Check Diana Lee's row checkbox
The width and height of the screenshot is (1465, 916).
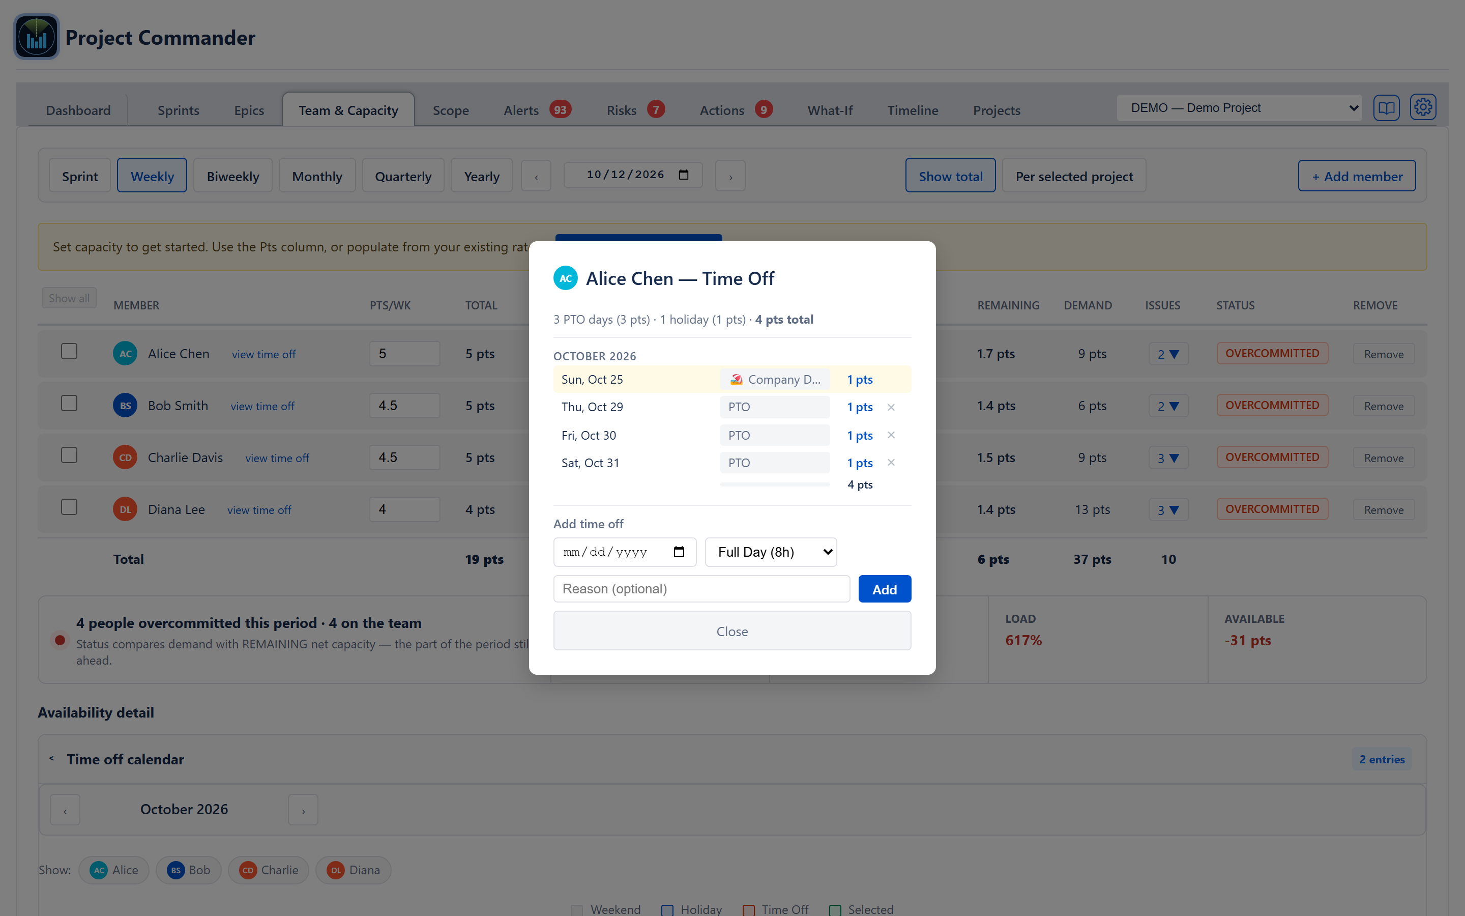point(69,507)
